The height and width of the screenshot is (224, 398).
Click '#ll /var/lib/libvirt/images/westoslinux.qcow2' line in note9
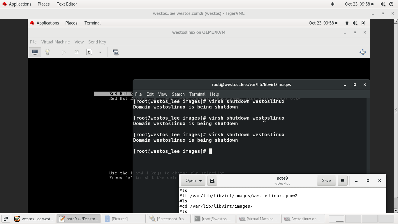(x=238, y=196)
